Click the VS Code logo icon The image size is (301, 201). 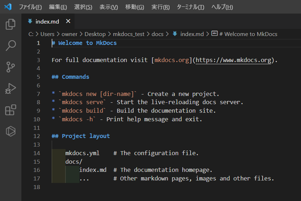8,7
